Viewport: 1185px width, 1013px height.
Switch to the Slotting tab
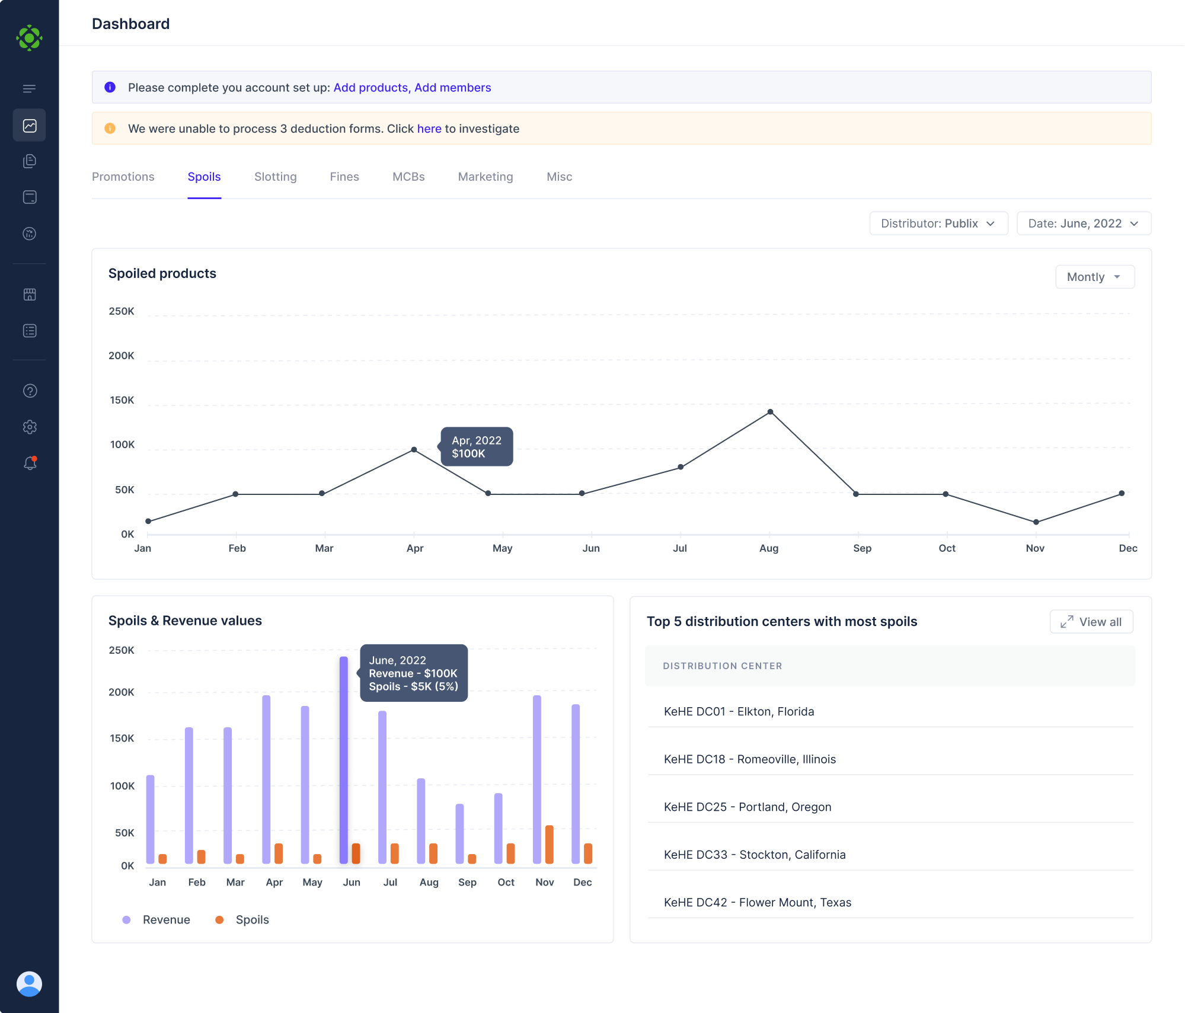[x=275, y=177]
